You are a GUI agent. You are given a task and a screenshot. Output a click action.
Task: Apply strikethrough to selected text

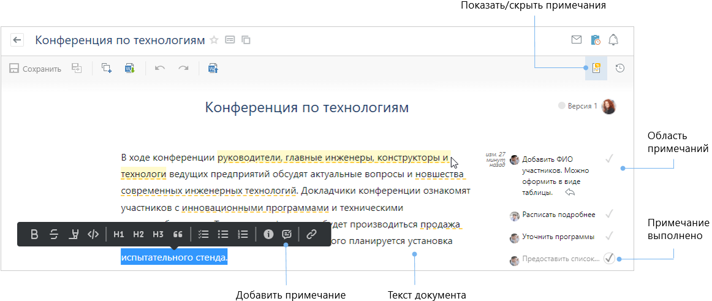tap(54, 234)
